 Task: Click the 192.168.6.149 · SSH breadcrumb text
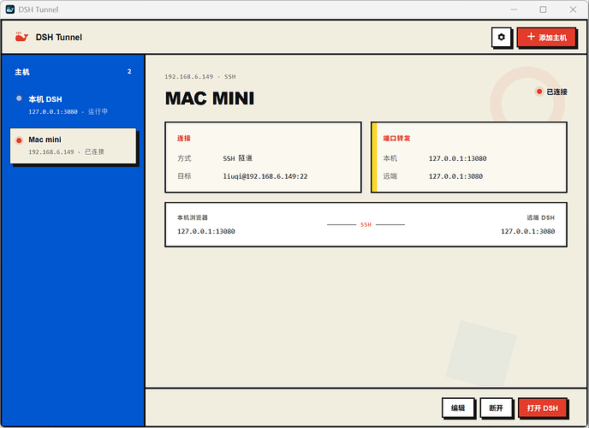pyautogui.click(x=200, y=76)
